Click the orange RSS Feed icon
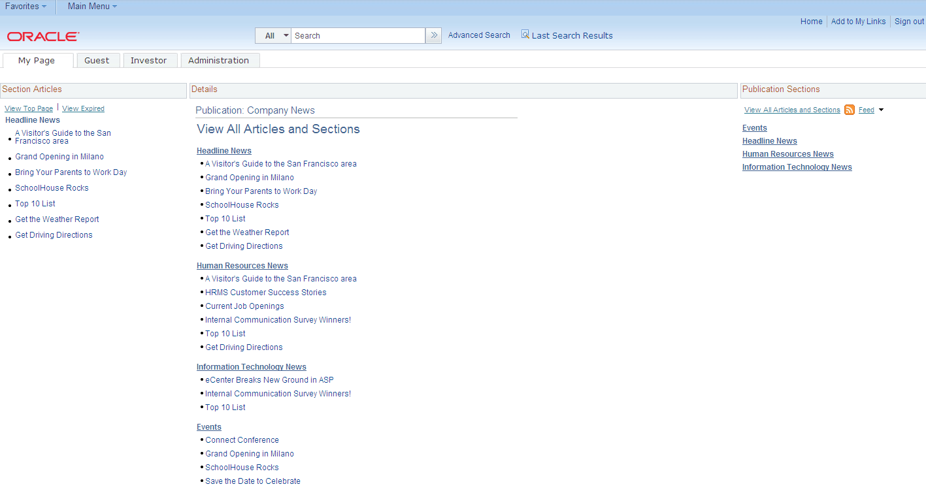Image resolution: width=926 pixels, height=495 pixels. click(x=849, y=110)
